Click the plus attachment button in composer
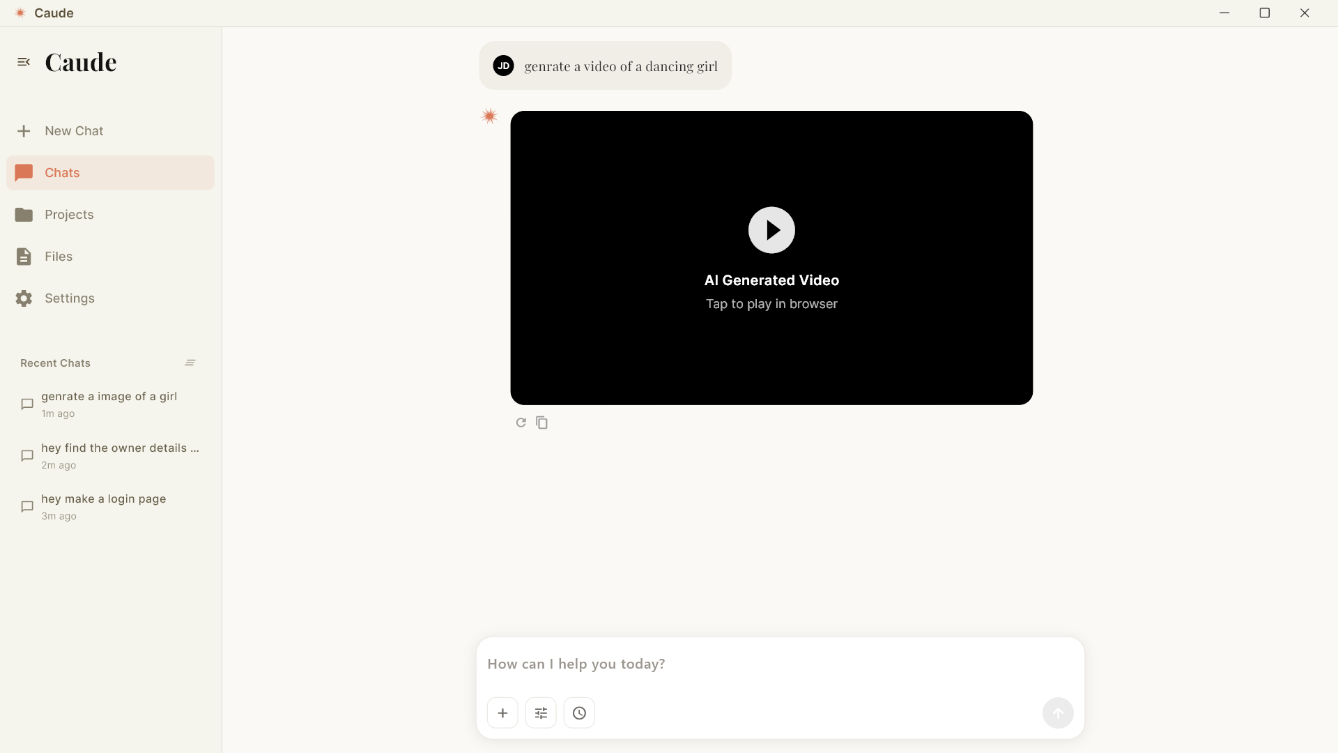Screen dimensions: 1338x753 coord(502,713)
